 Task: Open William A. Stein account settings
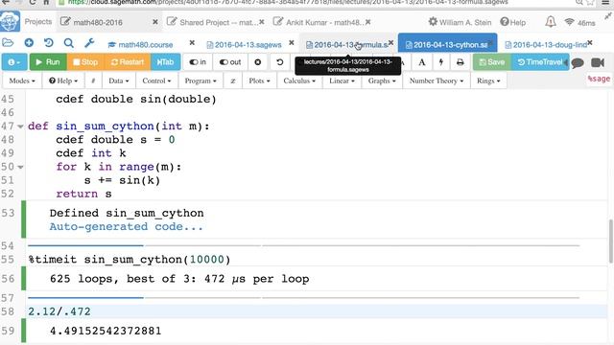[460, 22]
